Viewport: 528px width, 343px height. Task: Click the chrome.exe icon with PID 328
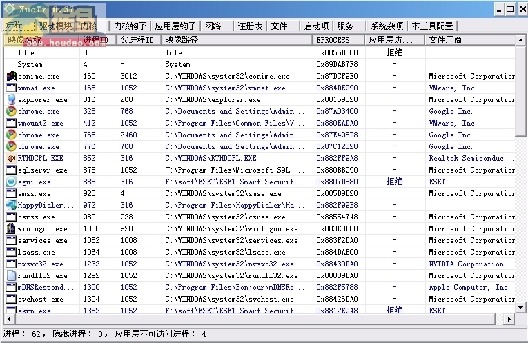pyautogui.click(x=11, y=111)
